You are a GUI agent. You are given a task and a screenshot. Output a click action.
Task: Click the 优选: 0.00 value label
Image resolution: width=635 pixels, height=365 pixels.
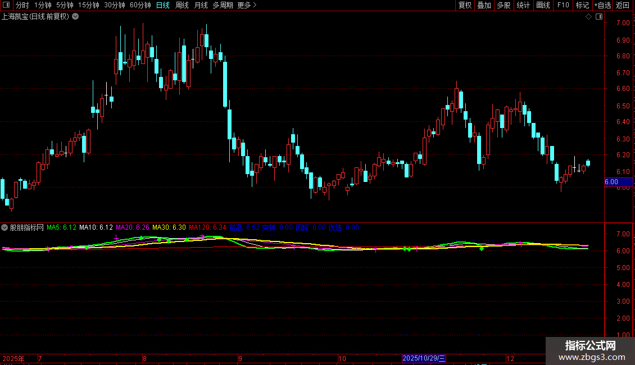[x=344, y=227]
